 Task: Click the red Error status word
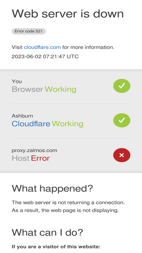40,158
